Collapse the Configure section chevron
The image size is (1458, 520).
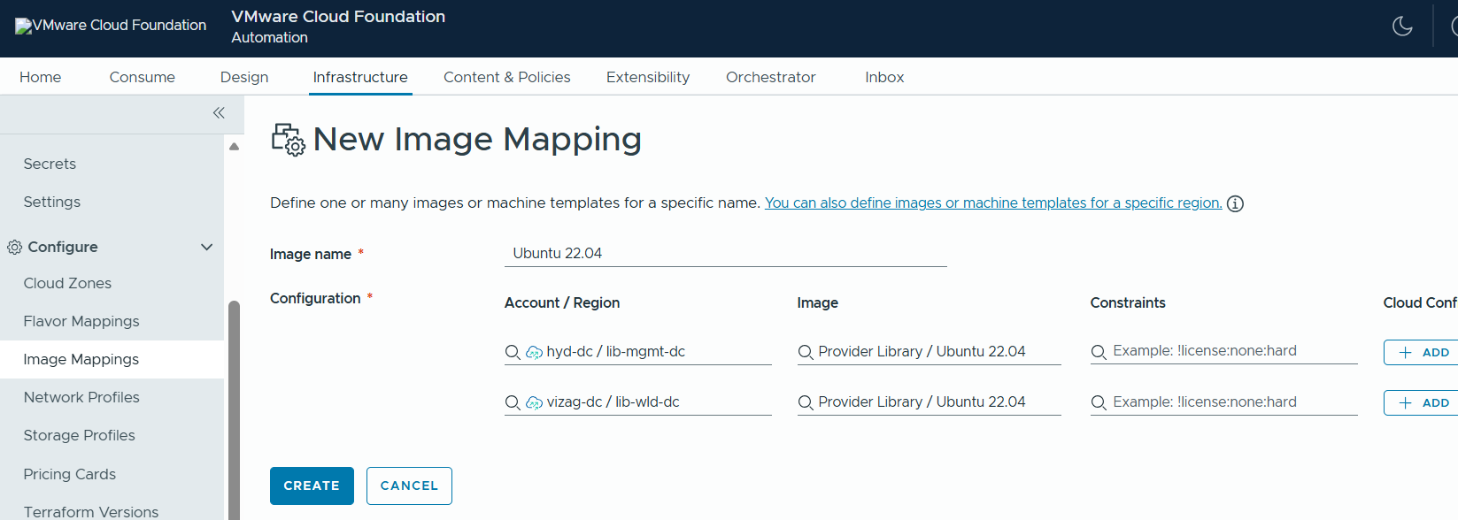[x=207, y=247]
